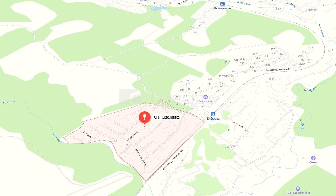
Task: Open the Звёздочка shop briefcase icon
Action: pos(205,97)
